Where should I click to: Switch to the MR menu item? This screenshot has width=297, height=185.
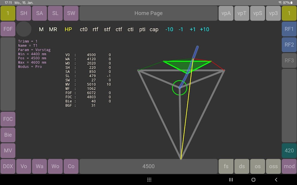[x=53, y=29]
